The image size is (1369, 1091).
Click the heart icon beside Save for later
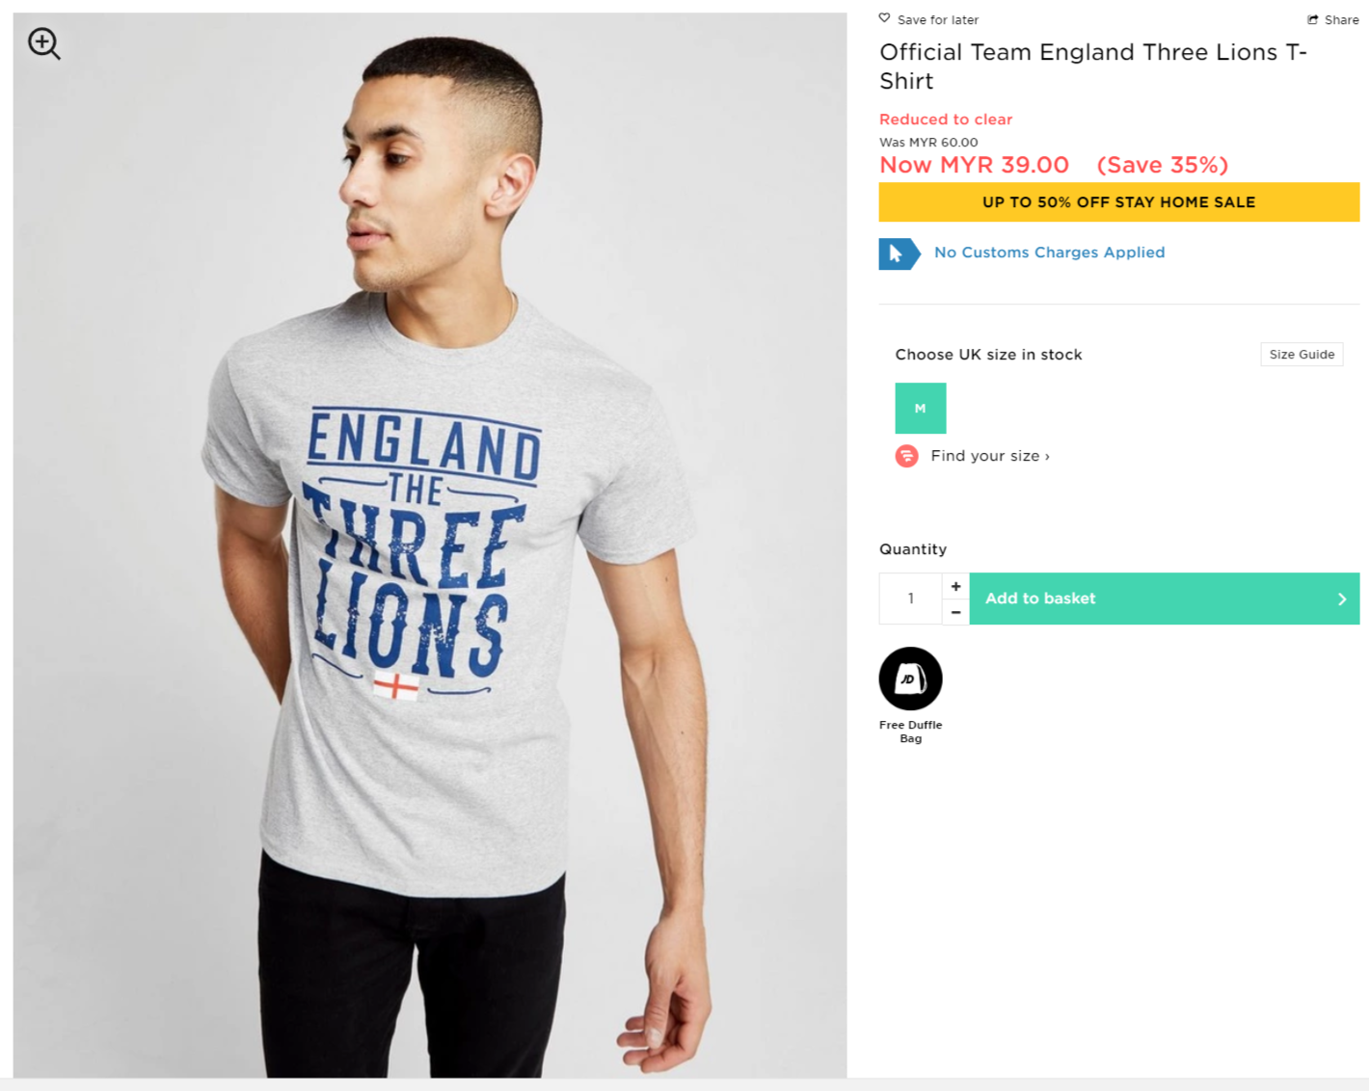point(884,18)
